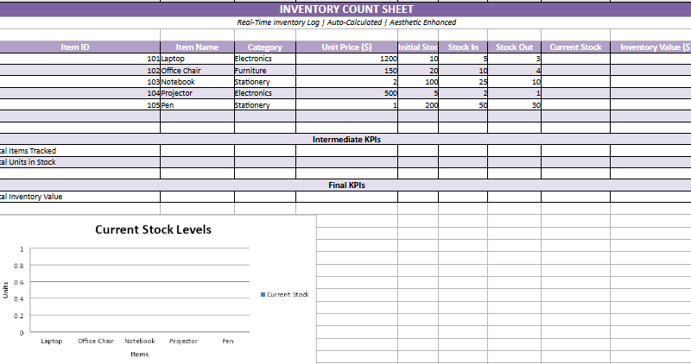
Task: Click the Projector chart axis label
Action: (183, 341)
